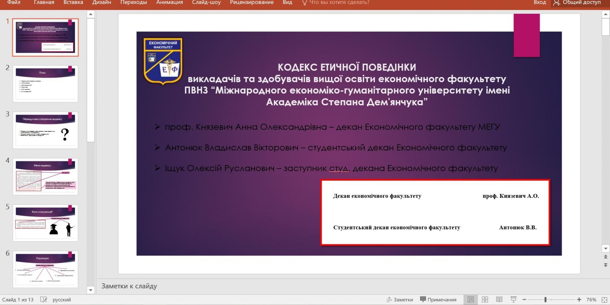
Task: Switch to the Анимация tab
Action: coord(169,3)
